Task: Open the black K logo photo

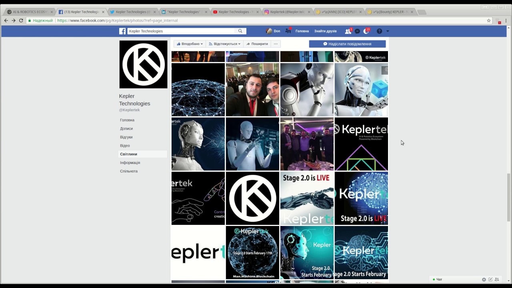Action: [252, 198]
